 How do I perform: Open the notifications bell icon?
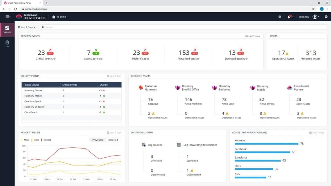[290, 17]
